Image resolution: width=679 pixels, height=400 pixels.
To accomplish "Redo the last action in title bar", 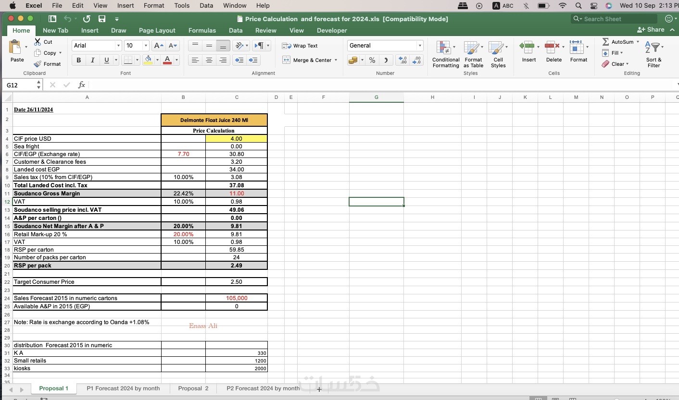I will (87, 19).
